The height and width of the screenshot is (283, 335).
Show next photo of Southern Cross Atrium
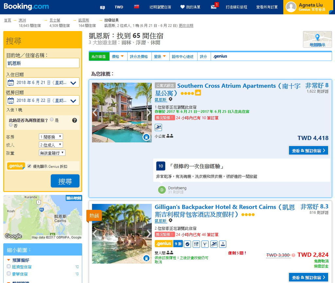pyautogui.click(x=149, y=112)
